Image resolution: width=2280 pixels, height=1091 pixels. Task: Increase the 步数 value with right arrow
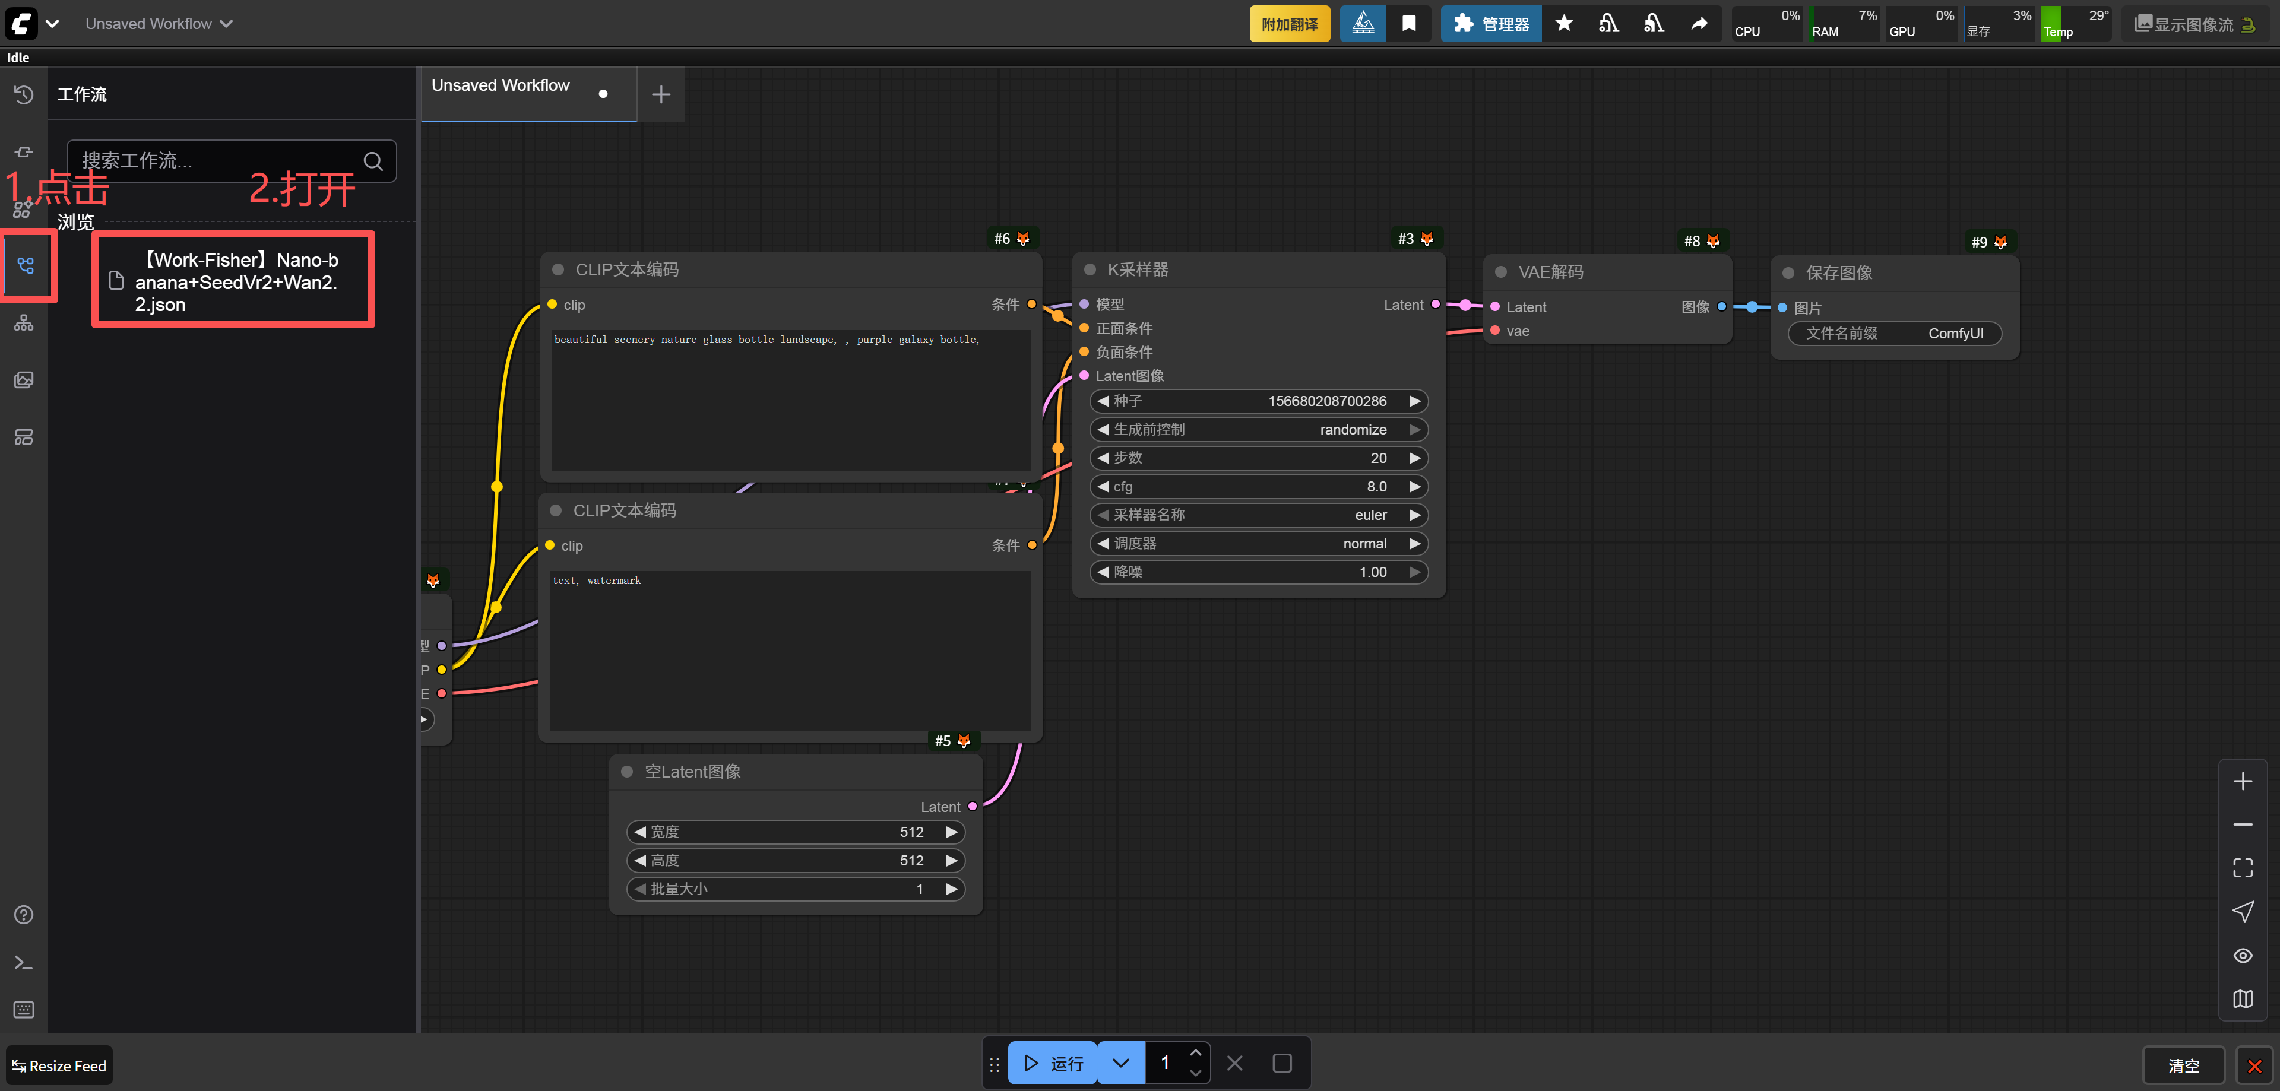1414,458
